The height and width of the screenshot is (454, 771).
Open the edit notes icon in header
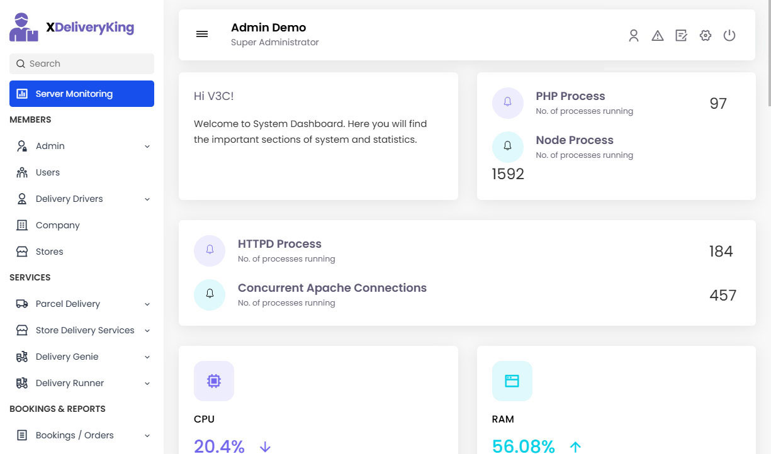click(x=681, y=36)
